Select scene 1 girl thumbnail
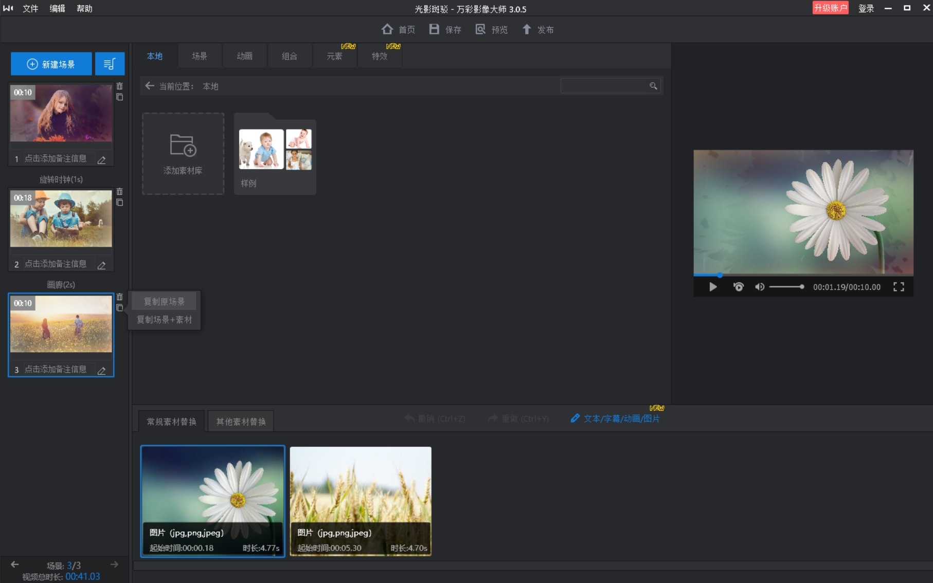The image size is (933, 583). coord(61,113)
